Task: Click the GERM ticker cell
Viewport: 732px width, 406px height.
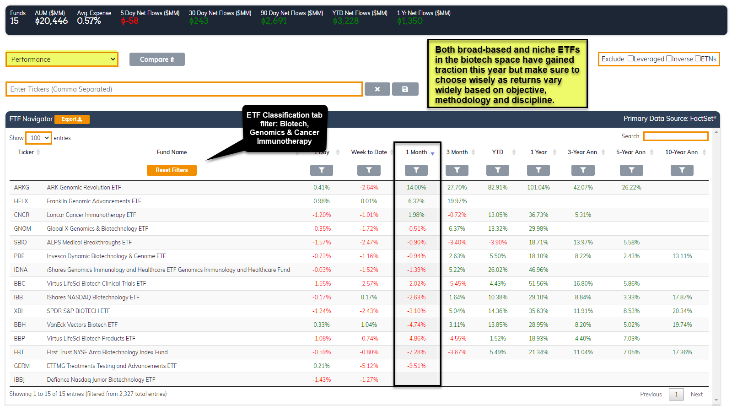Action: (22, 366)
